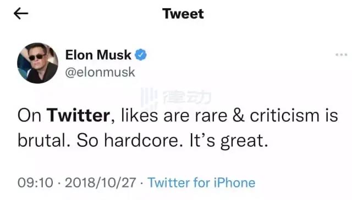
Task: Click the 09:10 timestamp
Action: [35, 182]
